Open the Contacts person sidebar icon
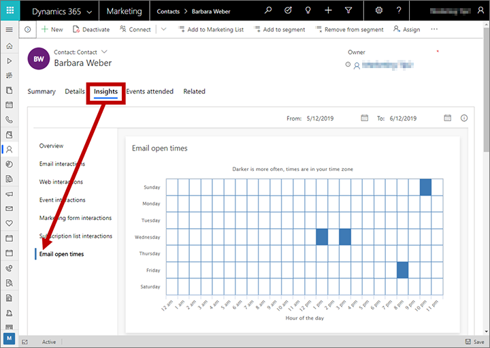 point(10,149)
